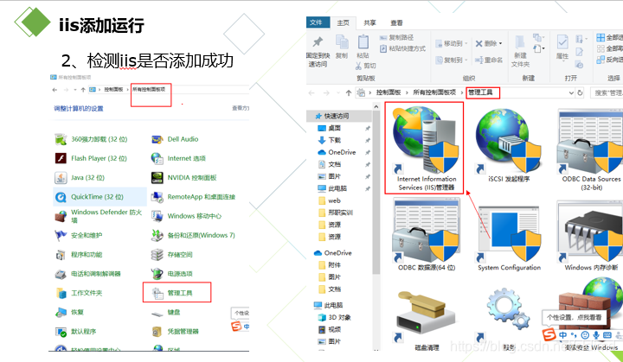Open Windows 移动中心 item

coord(186,216)
